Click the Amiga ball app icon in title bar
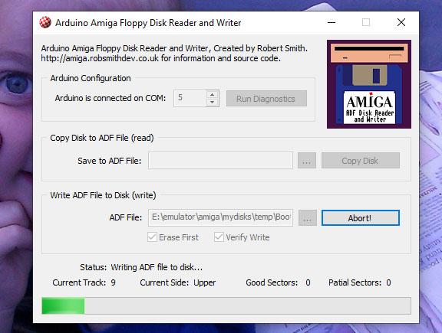Viewport: 442px width, 333px height. click(45, 22)
